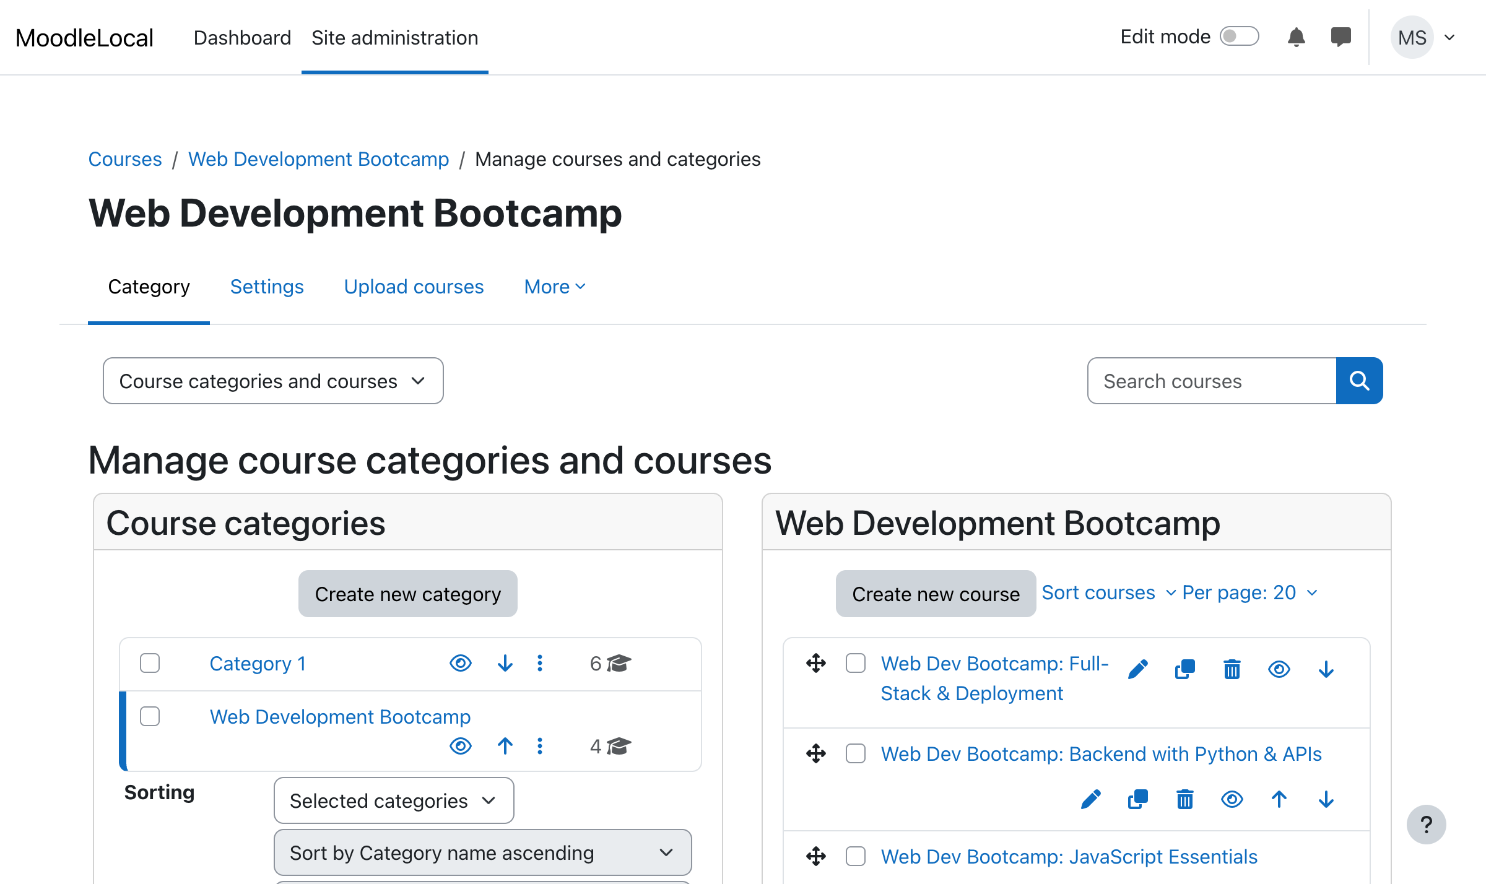Select the Backend with Python & APIs checkbox
Image resolution: width=1486 pixels, height=884 pixels.
point(856,753)
